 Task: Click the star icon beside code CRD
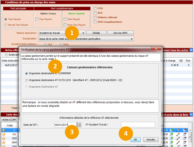(x=4, y=139)
